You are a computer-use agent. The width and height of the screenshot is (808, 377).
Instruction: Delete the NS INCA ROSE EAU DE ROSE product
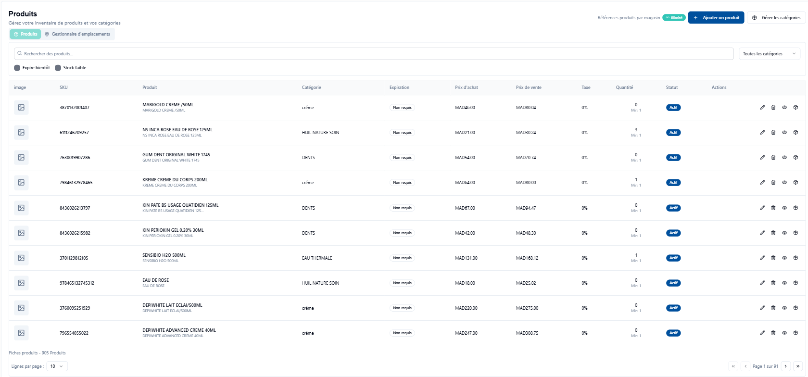coord(773,133)
